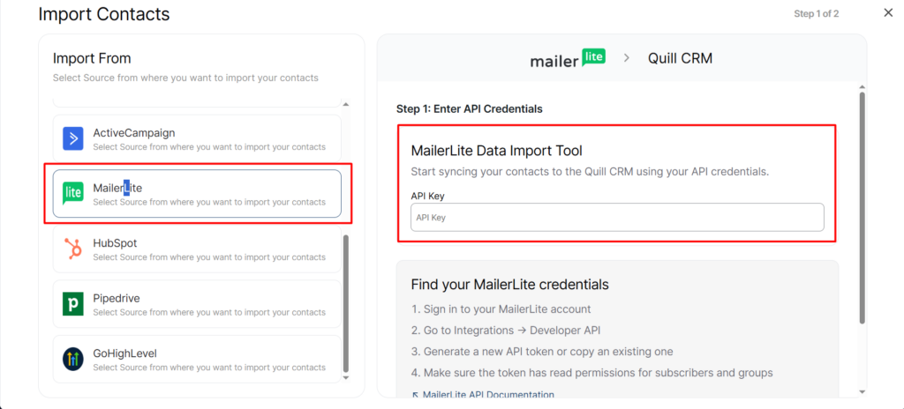
Task: Click the GoHighLevel arrows icon
Action: click(x=73, y=359)
